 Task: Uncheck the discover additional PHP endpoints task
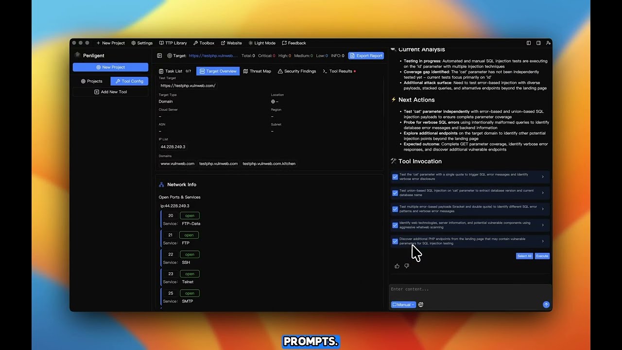pyautogui.click(x=395, y=241)
